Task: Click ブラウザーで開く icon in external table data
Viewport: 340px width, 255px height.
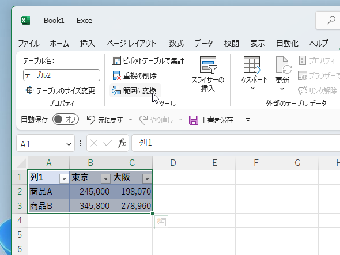Action: point(303,75)
